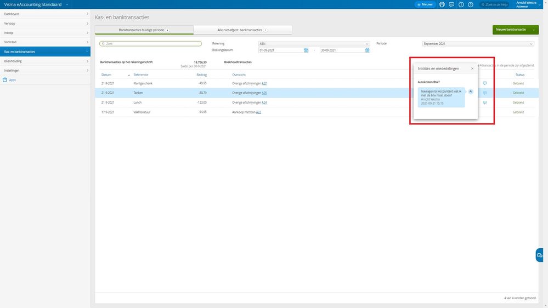Open the messages chat icon in header

point(451,4)
